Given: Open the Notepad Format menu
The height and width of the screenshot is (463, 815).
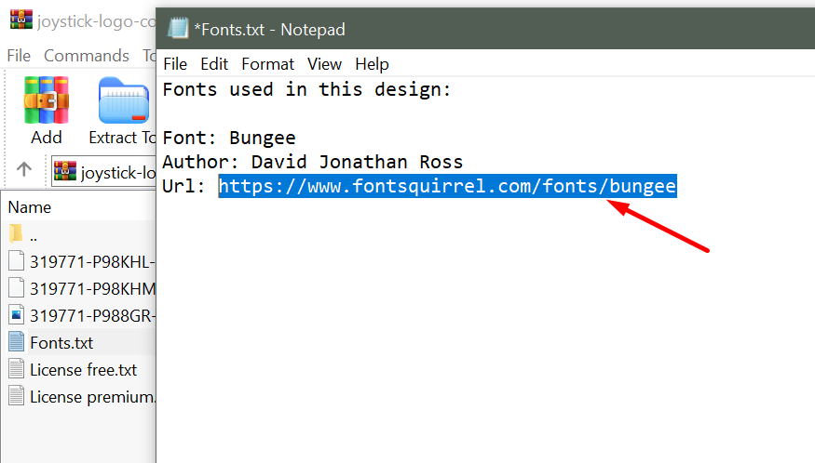Looking at the screenshot, I should click(267, 64).
